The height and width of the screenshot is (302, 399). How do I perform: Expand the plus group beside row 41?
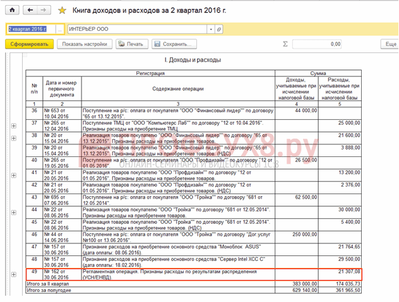coord(14,175)
